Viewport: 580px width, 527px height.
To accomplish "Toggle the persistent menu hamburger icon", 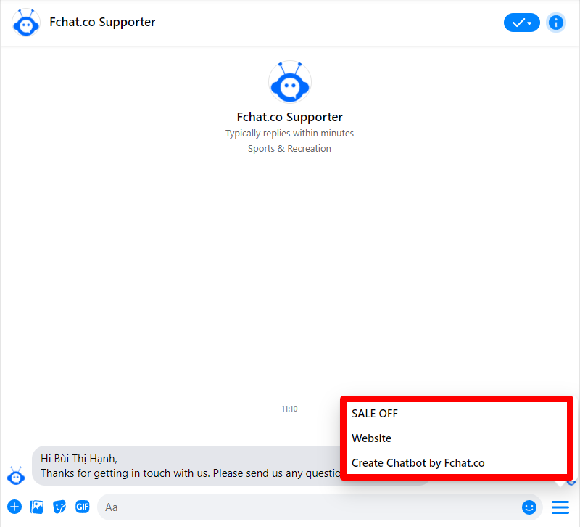I will [x=560, y=507].
